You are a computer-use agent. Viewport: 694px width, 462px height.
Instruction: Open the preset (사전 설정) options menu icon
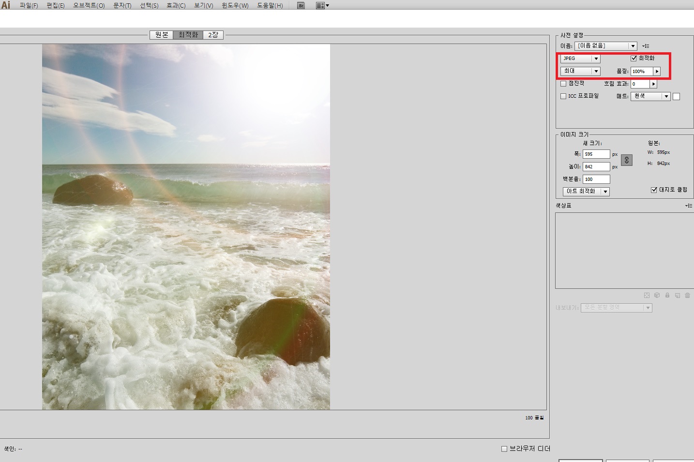[x=646, y=46]
